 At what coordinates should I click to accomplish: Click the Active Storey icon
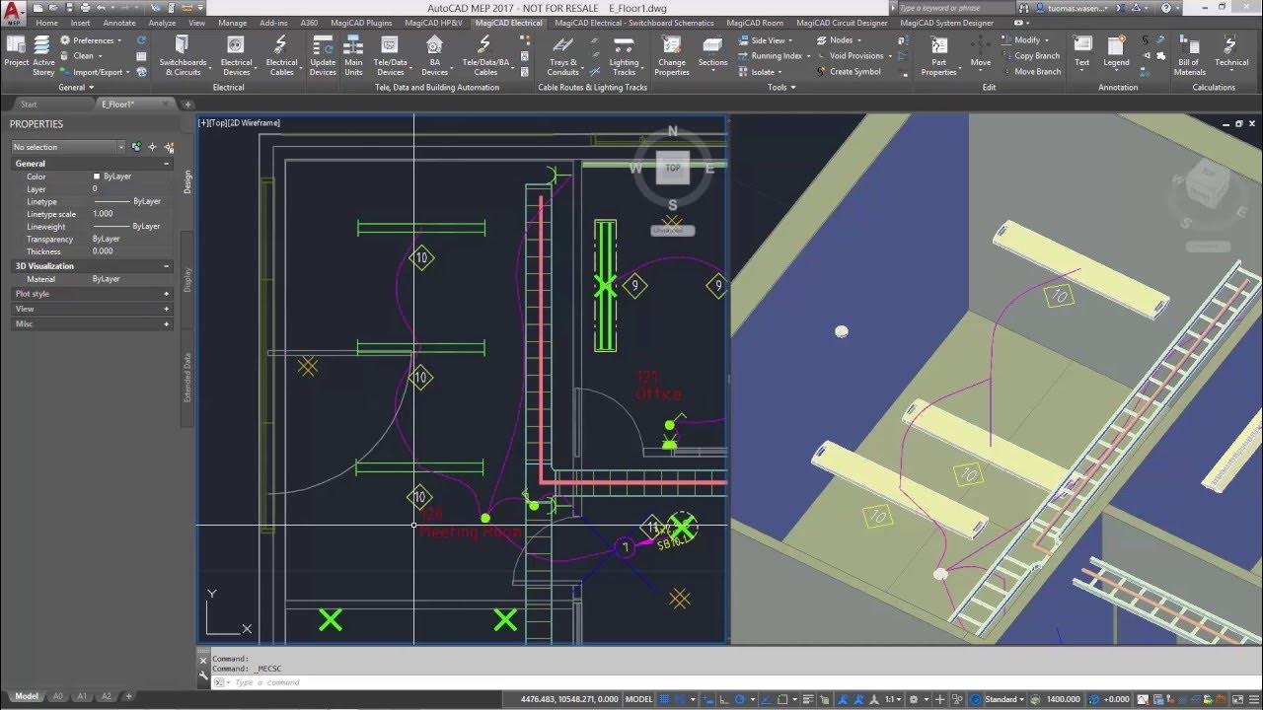pos(43,55)
